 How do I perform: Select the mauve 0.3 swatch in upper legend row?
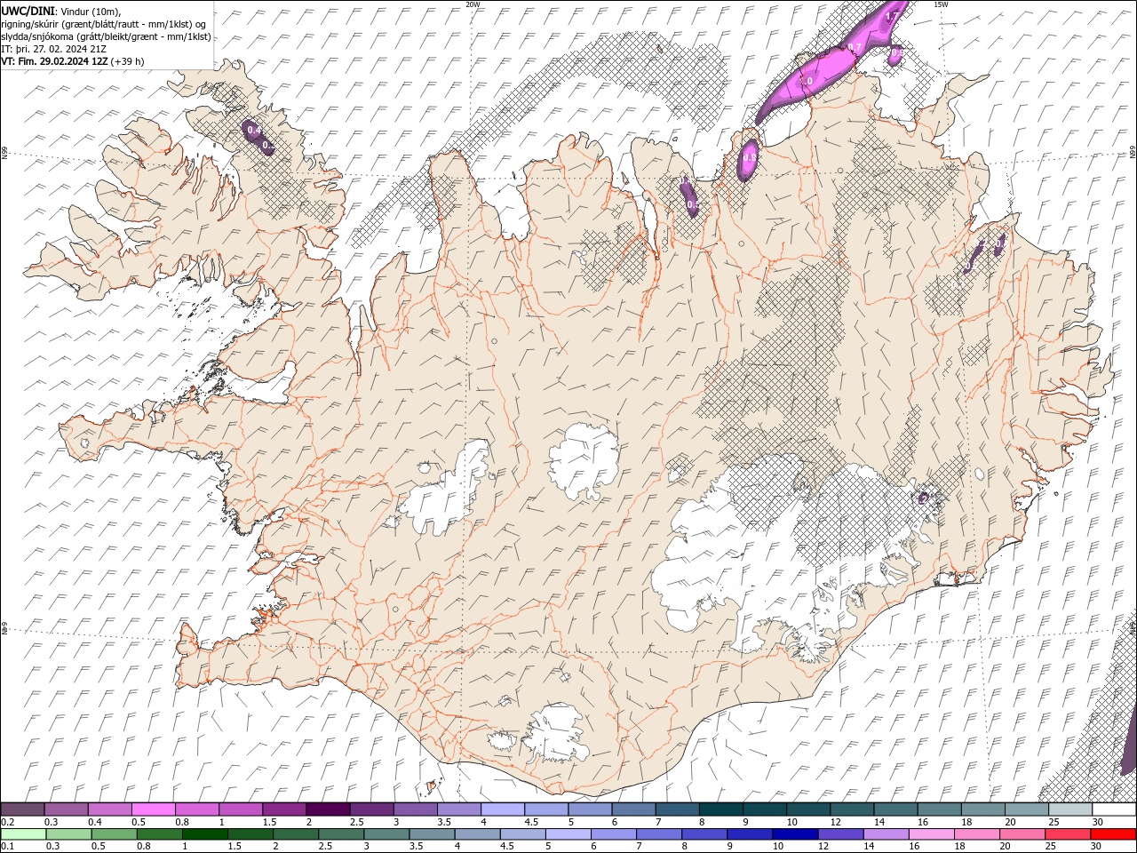pos(66,809)
